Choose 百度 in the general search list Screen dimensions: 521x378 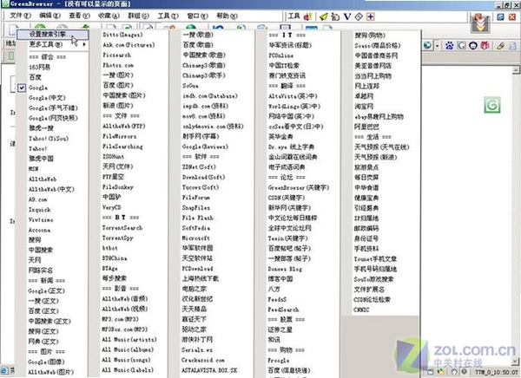coord(36,77)
